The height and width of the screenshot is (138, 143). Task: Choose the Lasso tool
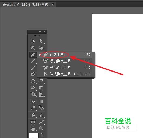(41, 48)
